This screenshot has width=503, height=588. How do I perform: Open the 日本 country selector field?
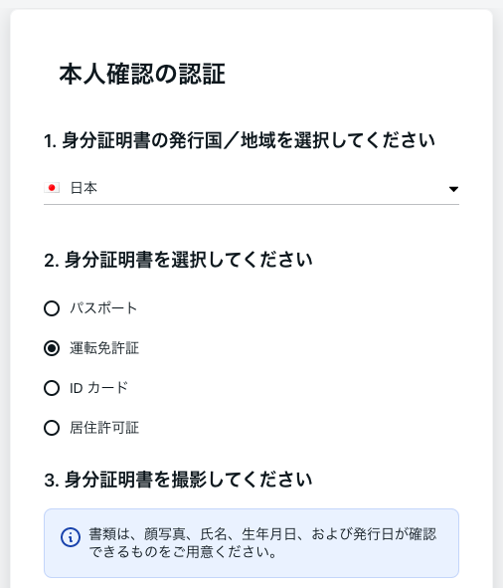[251, 188]
